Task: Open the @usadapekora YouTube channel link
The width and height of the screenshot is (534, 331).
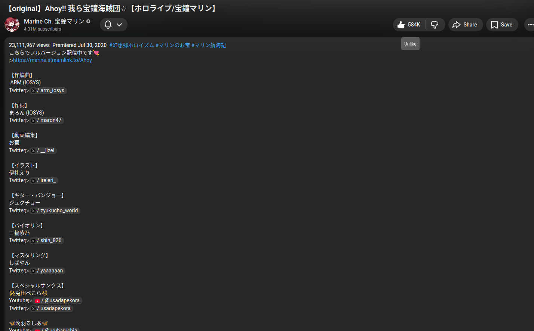Action: (57, 300)
